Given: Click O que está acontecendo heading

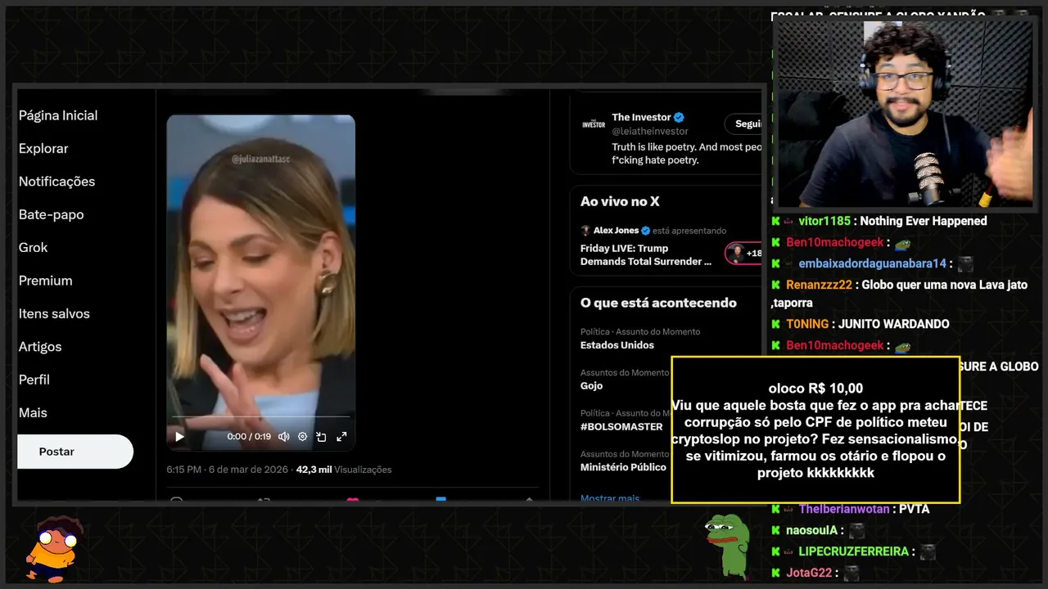Looking at the screenshot, I should pos(658,303).
